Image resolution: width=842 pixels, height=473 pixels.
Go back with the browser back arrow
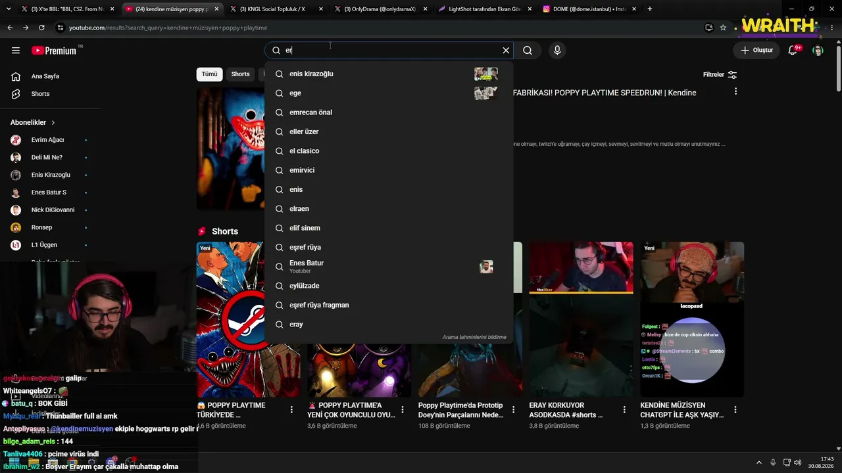point(10,28)
